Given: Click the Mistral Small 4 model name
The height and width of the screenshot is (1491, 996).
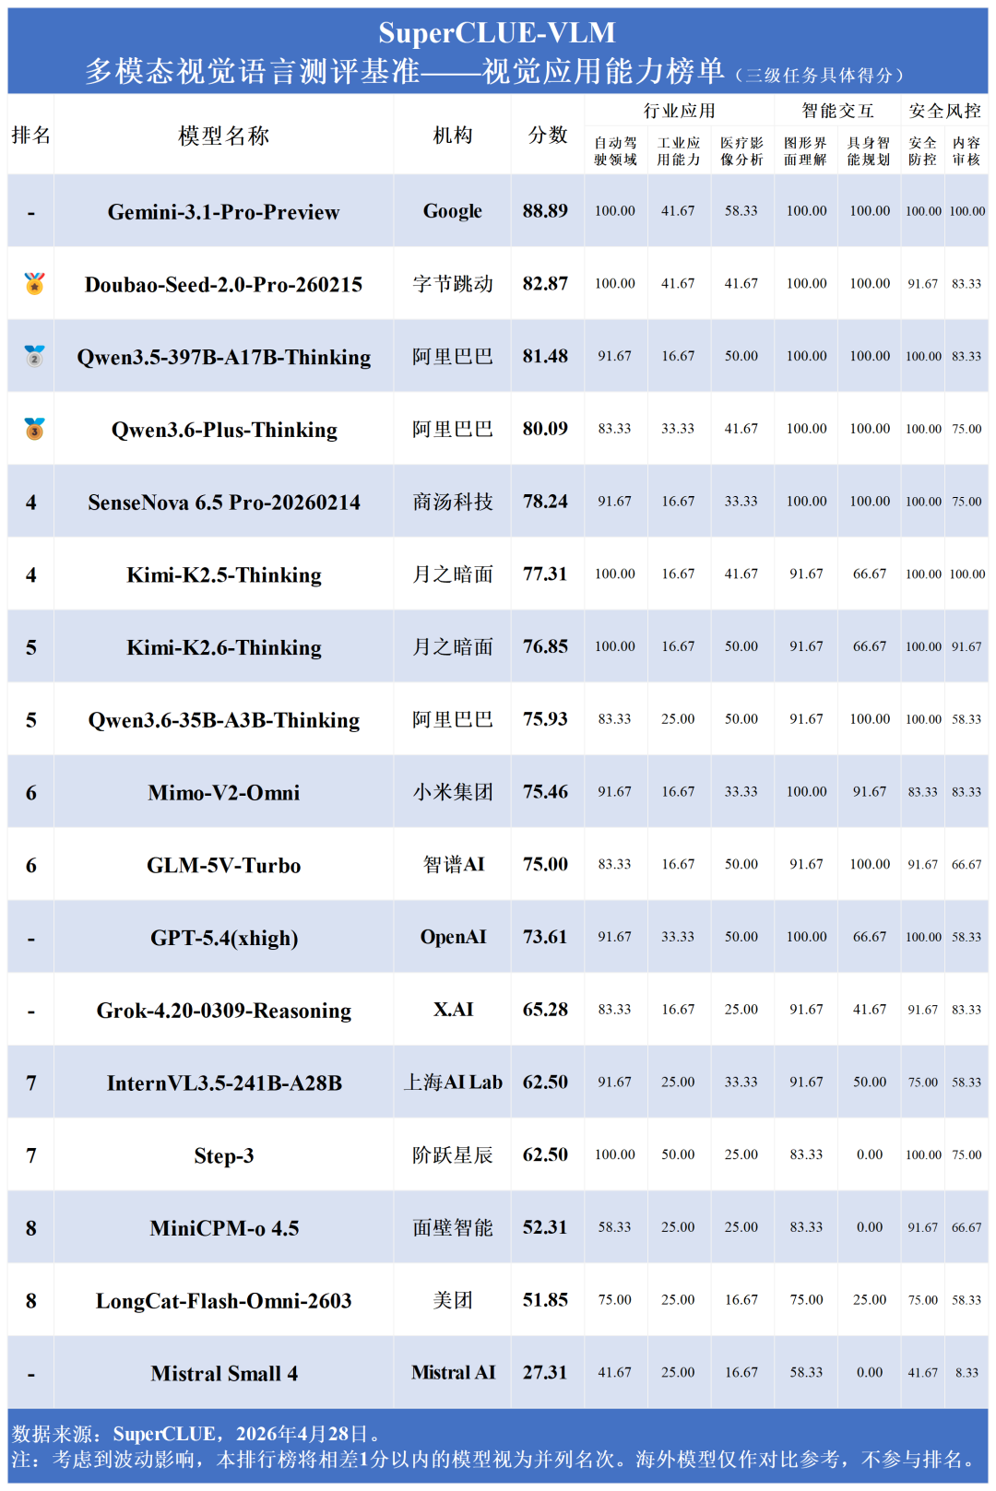Looking at the screenshot, I should click(x=224, y=1374).
